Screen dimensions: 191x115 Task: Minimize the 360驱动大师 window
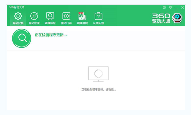click(176, 8)
